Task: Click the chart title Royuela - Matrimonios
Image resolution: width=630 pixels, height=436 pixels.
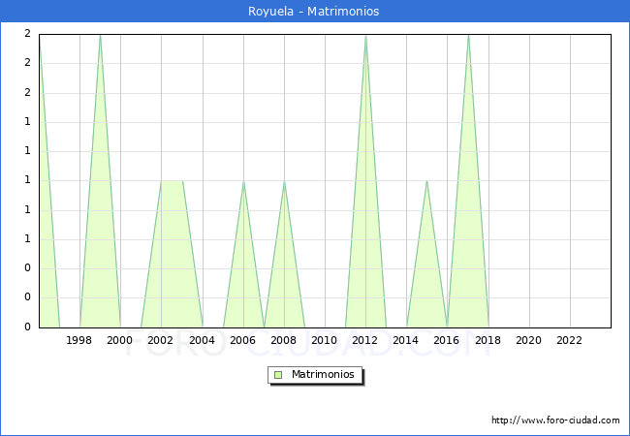Action: [315, 12]
